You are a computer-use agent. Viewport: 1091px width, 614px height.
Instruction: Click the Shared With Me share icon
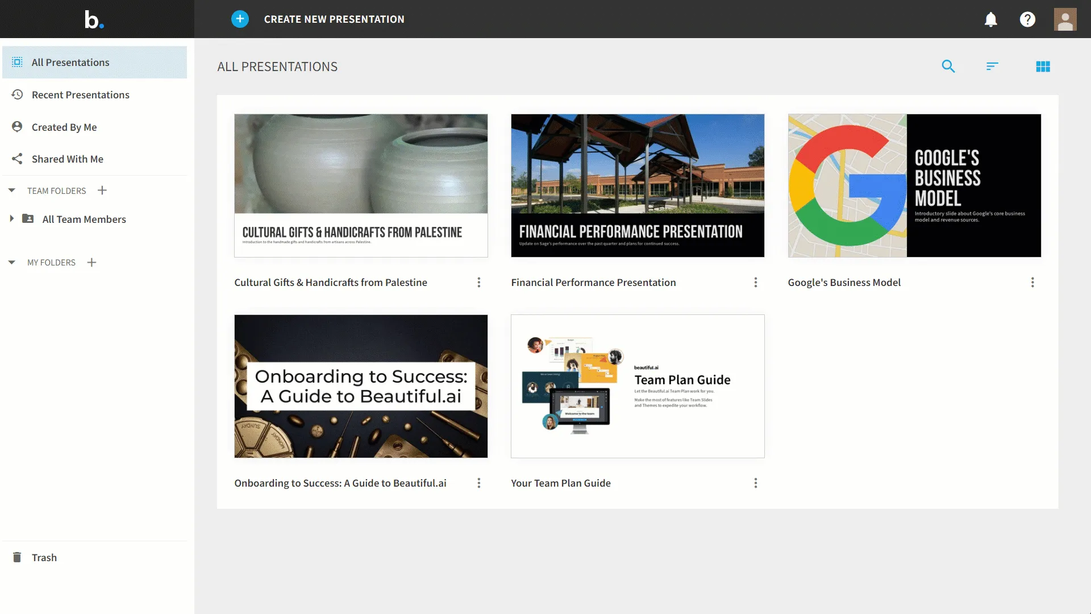[x=18, y=159]
